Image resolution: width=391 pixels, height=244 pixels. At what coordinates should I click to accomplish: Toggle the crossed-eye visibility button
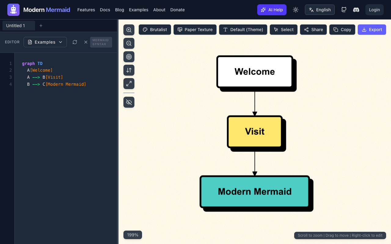[x=129, y=102]
